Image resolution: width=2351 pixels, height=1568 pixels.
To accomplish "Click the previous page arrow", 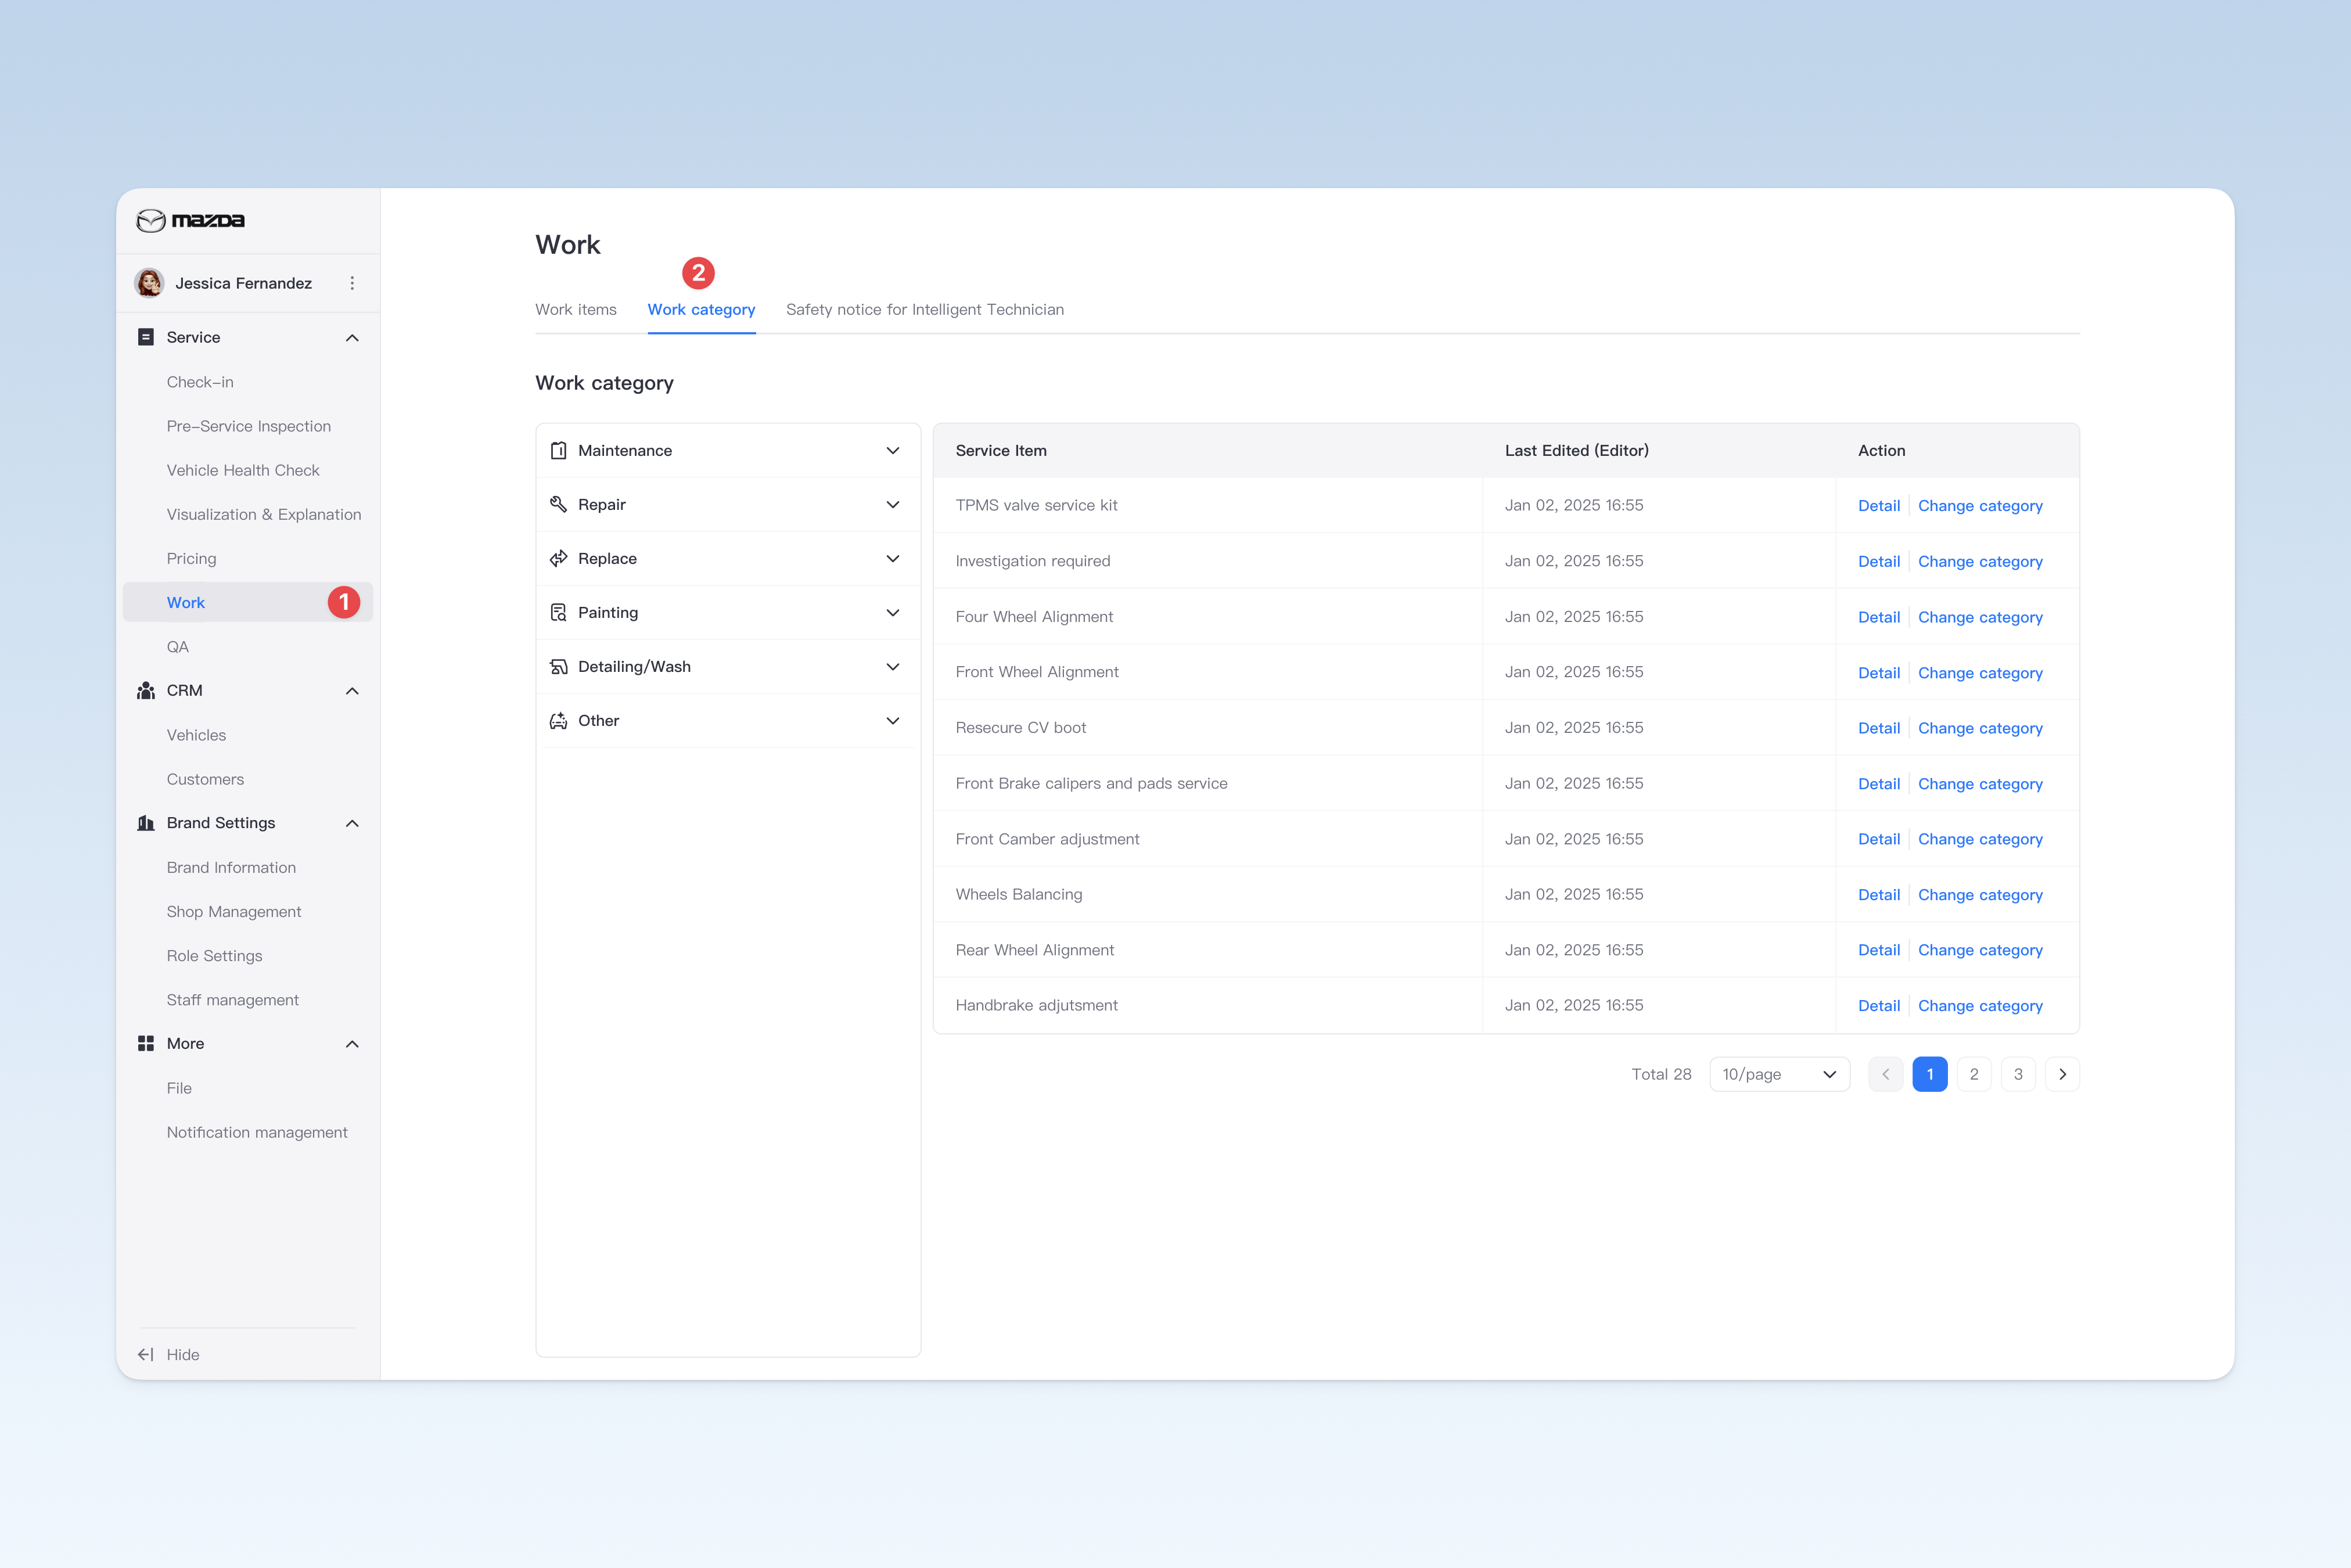I will (x=1885, y=1074).
